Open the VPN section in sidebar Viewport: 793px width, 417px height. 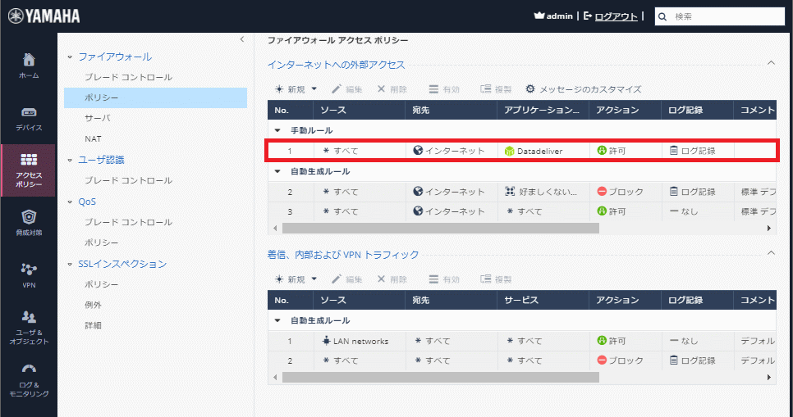tap(29, 274)
